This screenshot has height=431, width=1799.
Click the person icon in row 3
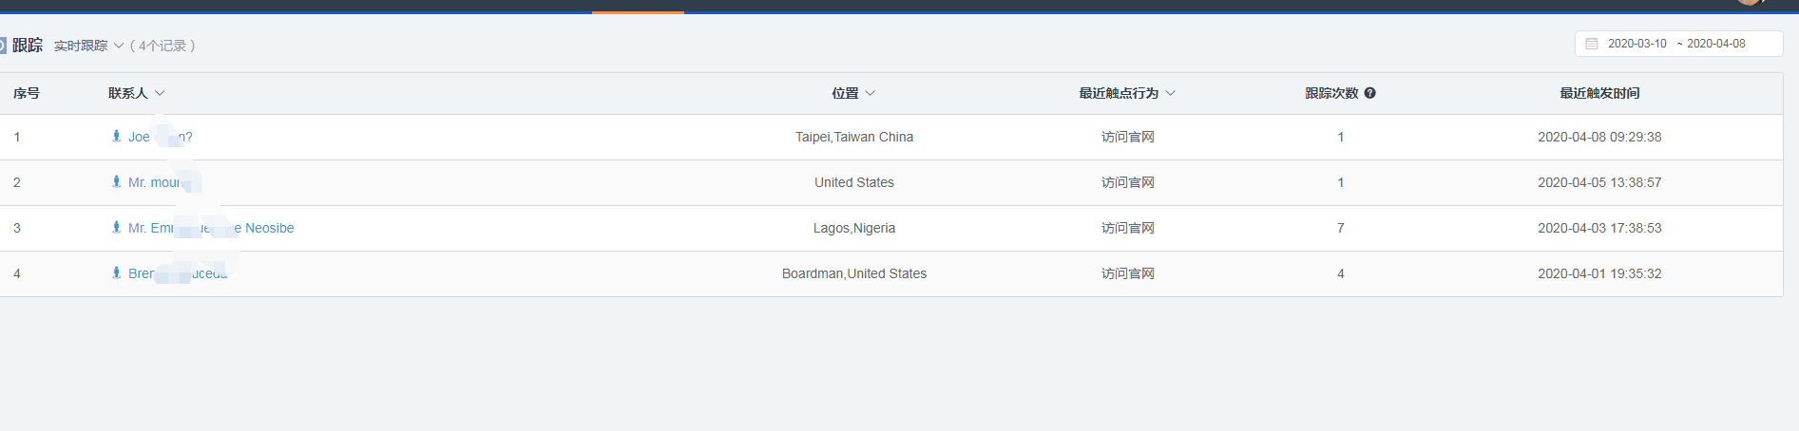point(116,227)
